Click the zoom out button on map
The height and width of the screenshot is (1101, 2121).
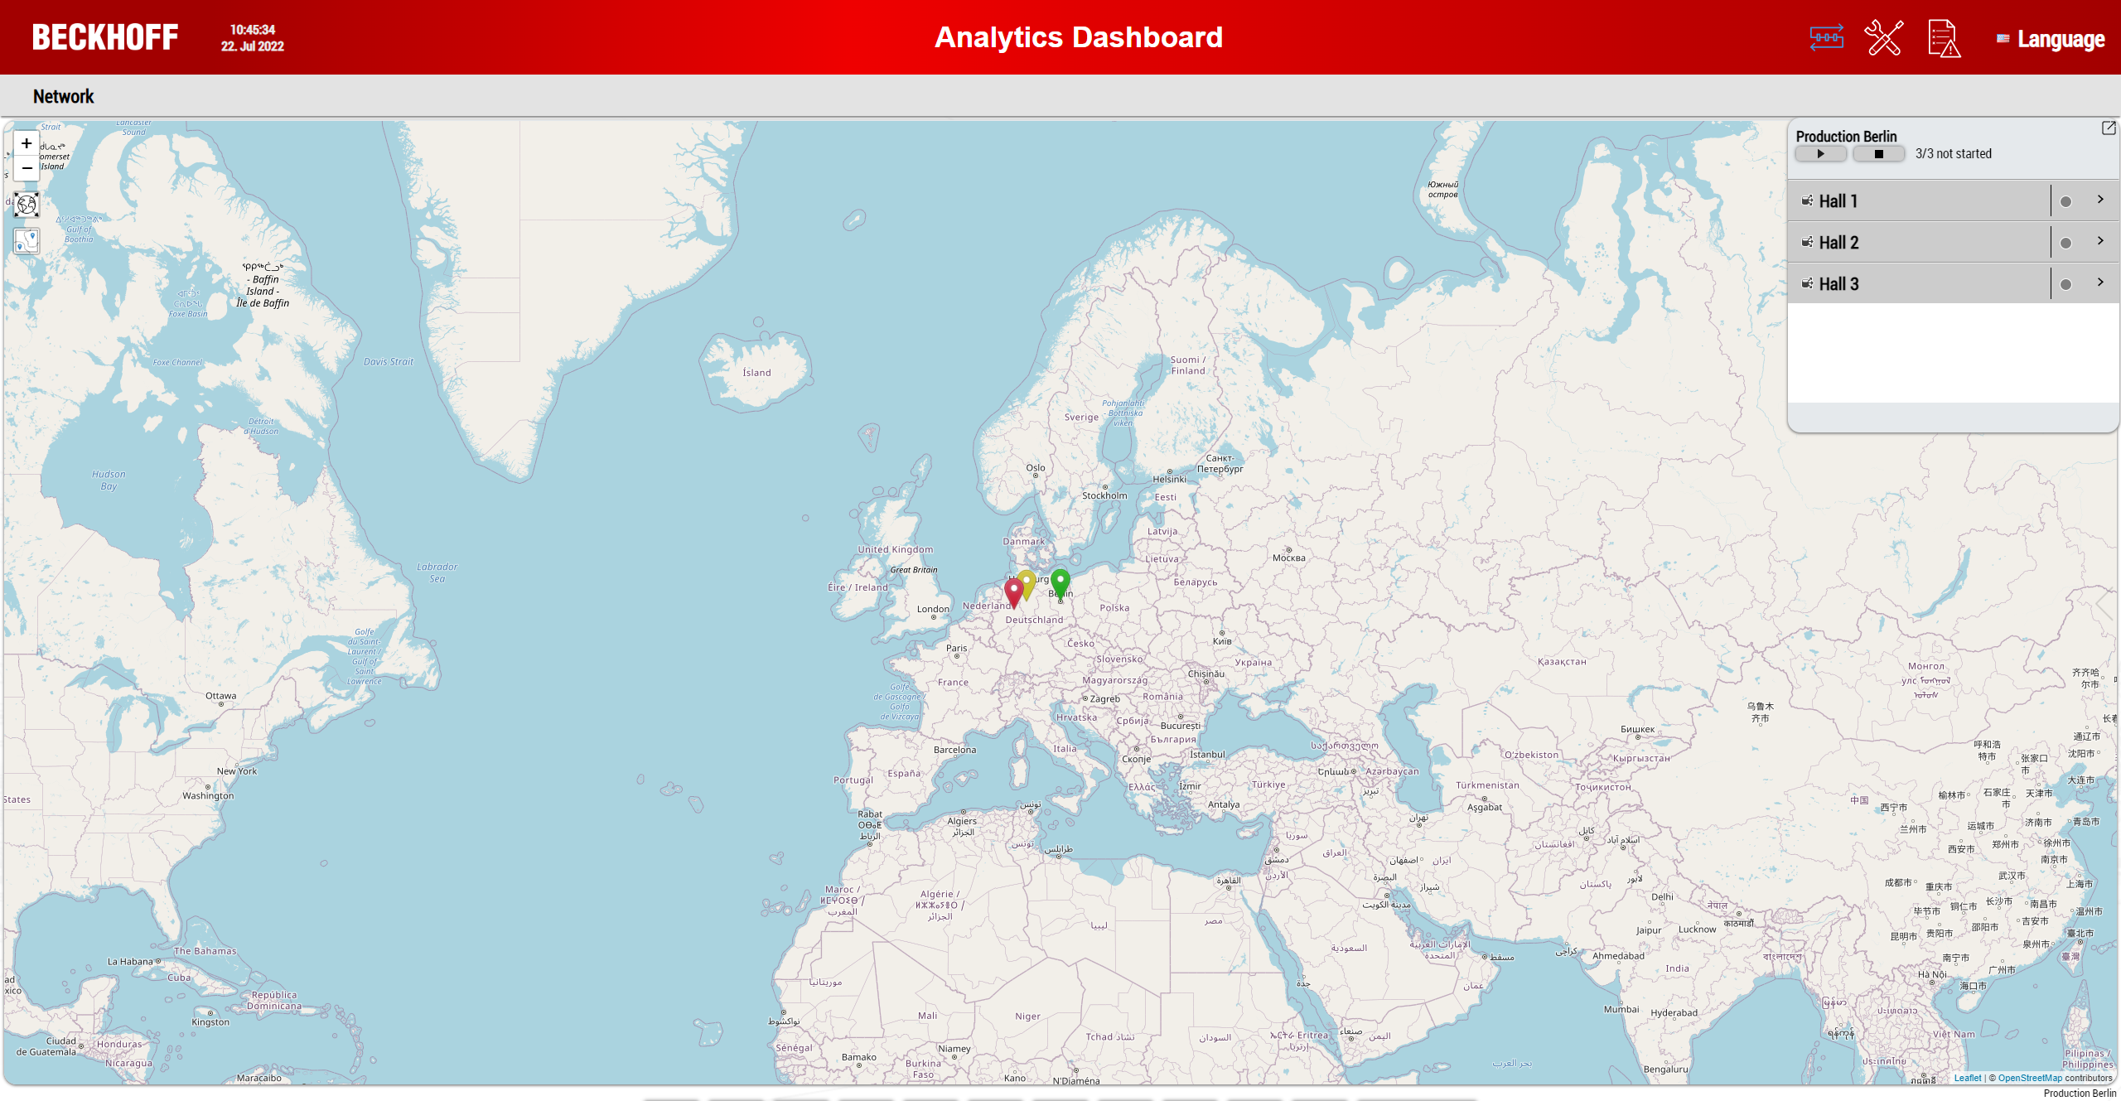(x=27, y=168)
